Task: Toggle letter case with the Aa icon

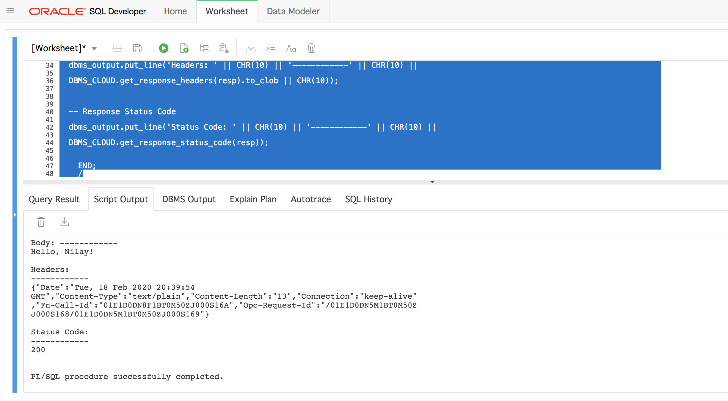Action: pos(291,48)
